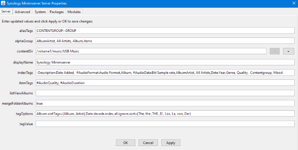This screenshot has width=298, height=150.
Task: Open the Advanced tab
Action: [22, 12]
